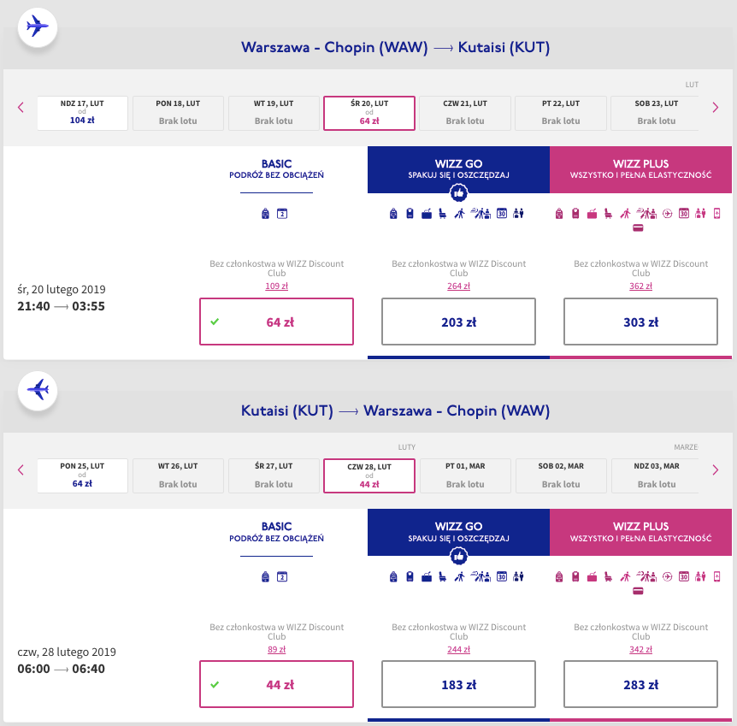The width and height of the screenshot is (737, 726).
Task: Show later outbound dates with right arrow
Action: point(716,107)
